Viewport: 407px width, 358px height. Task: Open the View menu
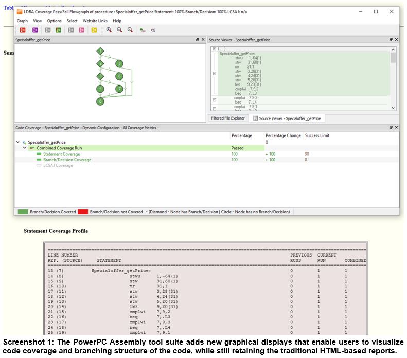[x=38, y=21]
